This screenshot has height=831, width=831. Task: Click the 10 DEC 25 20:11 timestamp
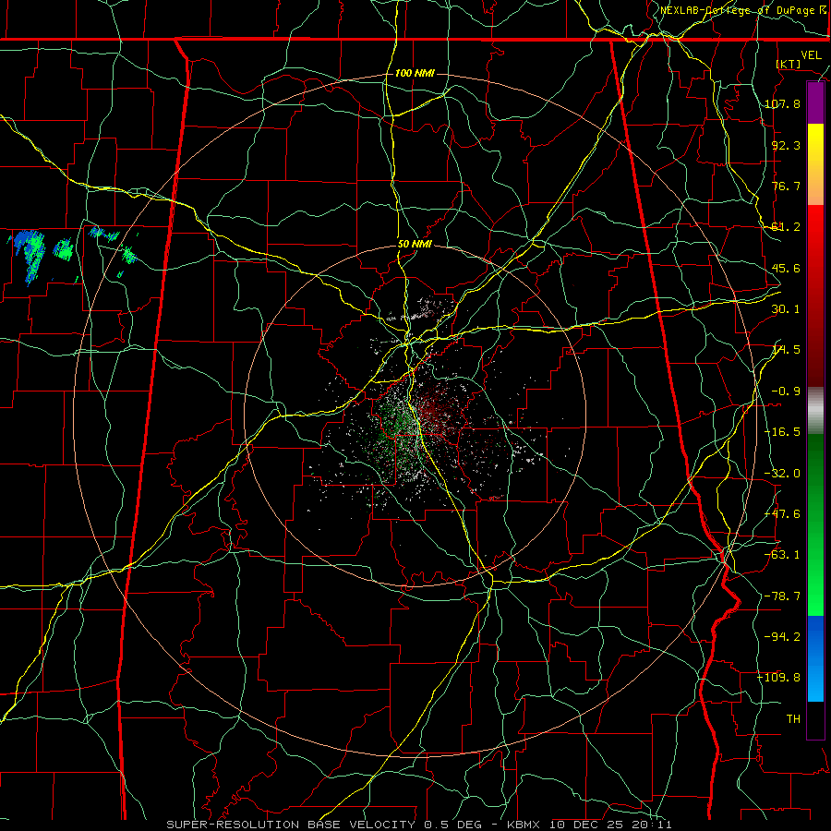(610, 825)
